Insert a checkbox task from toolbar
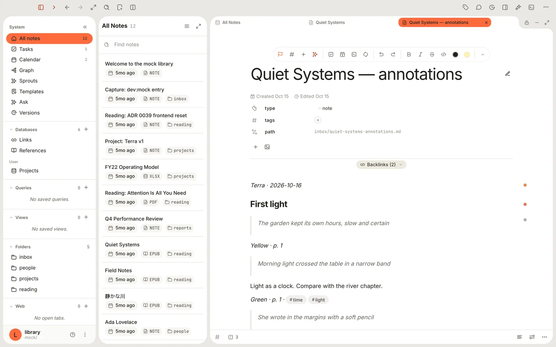Image resolution: width=556 pixels, height=347 pixels. coord(331,54)
